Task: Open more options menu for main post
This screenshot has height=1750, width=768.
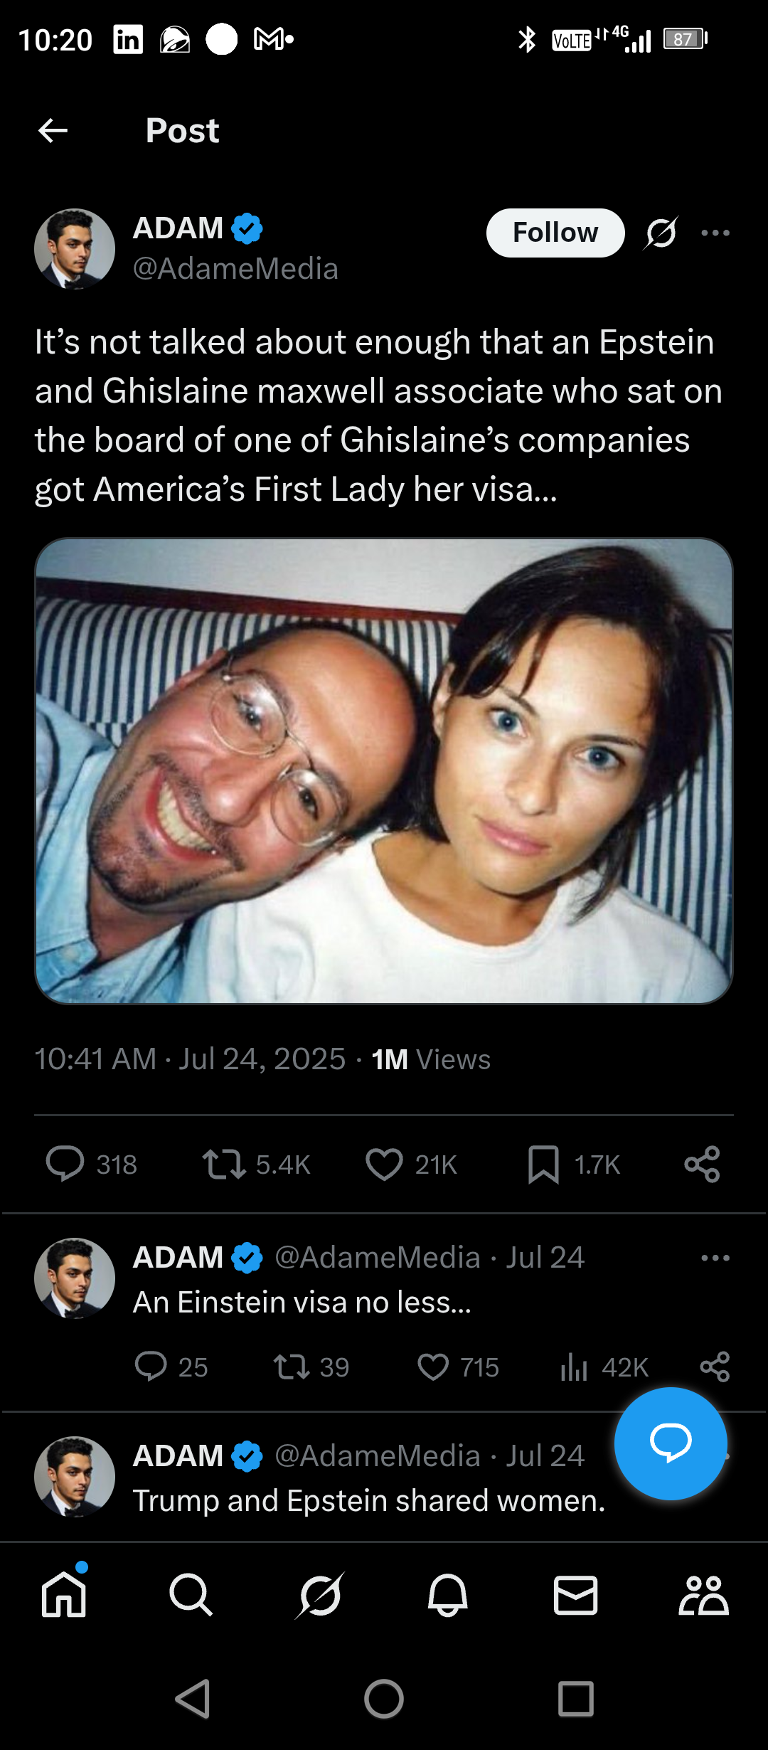Action: click(x=715, y=233)
